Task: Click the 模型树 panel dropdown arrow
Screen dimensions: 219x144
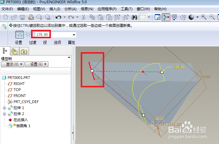Action: point(69,58)
